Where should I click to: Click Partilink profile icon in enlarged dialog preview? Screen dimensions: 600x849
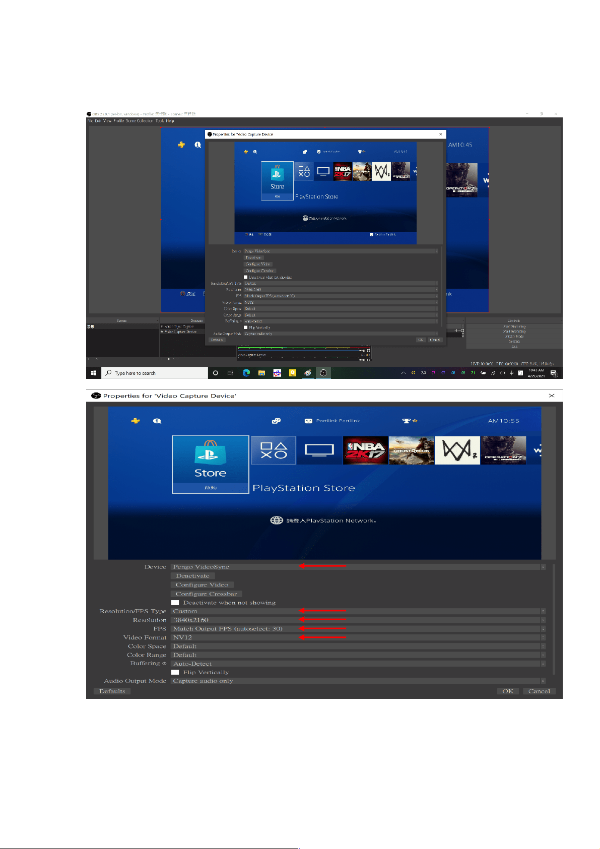tap(308, 421)
